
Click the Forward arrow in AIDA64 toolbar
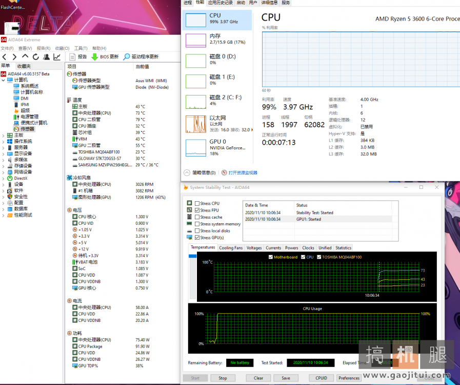(14, 57)
